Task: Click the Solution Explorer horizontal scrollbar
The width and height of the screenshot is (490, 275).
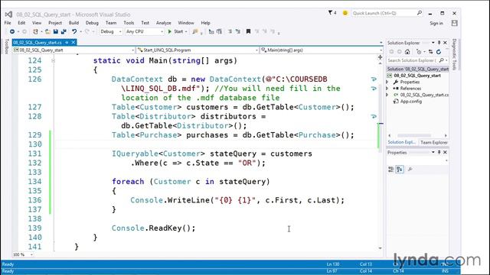Action: [x=414, y=136]
